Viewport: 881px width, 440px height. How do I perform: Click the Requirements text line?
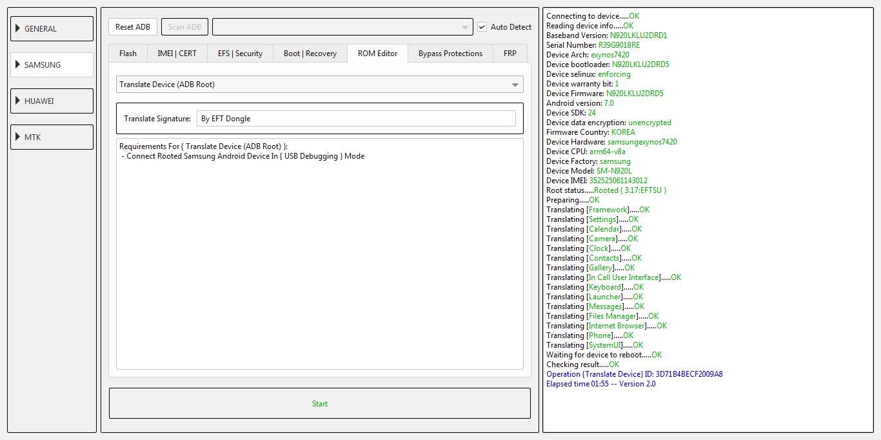tap(203, 146)
